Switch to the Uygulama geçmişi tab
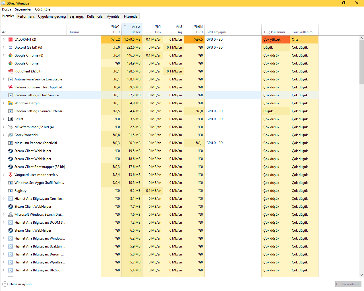Image resolution: width=364 pixels, height=291 pixels. (x=52, y=16)
